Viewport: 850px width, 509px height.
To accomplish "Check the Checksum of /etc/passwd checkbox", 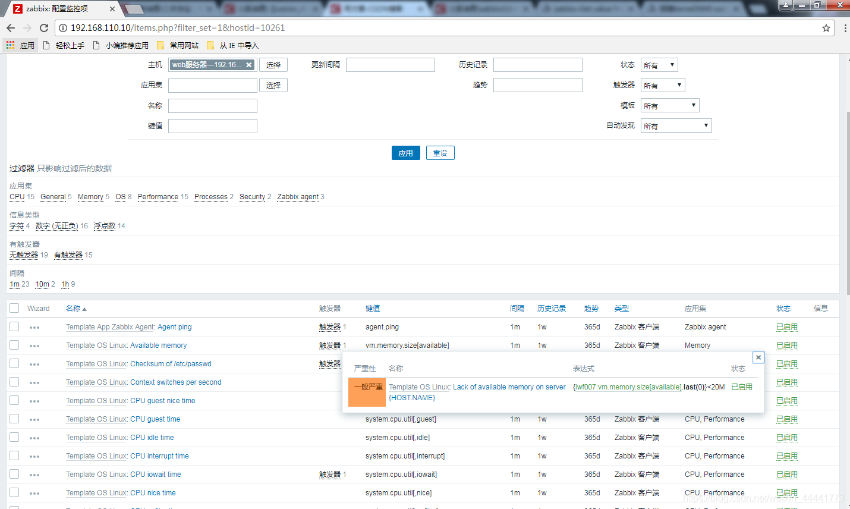I will point(14,363).
